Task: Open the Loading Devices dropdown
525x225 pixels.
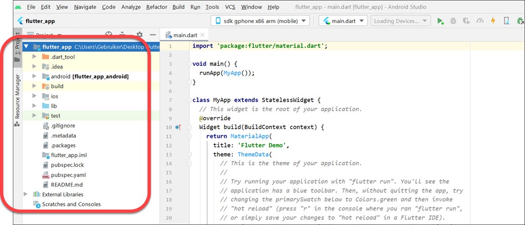Action: coord(400,21)
